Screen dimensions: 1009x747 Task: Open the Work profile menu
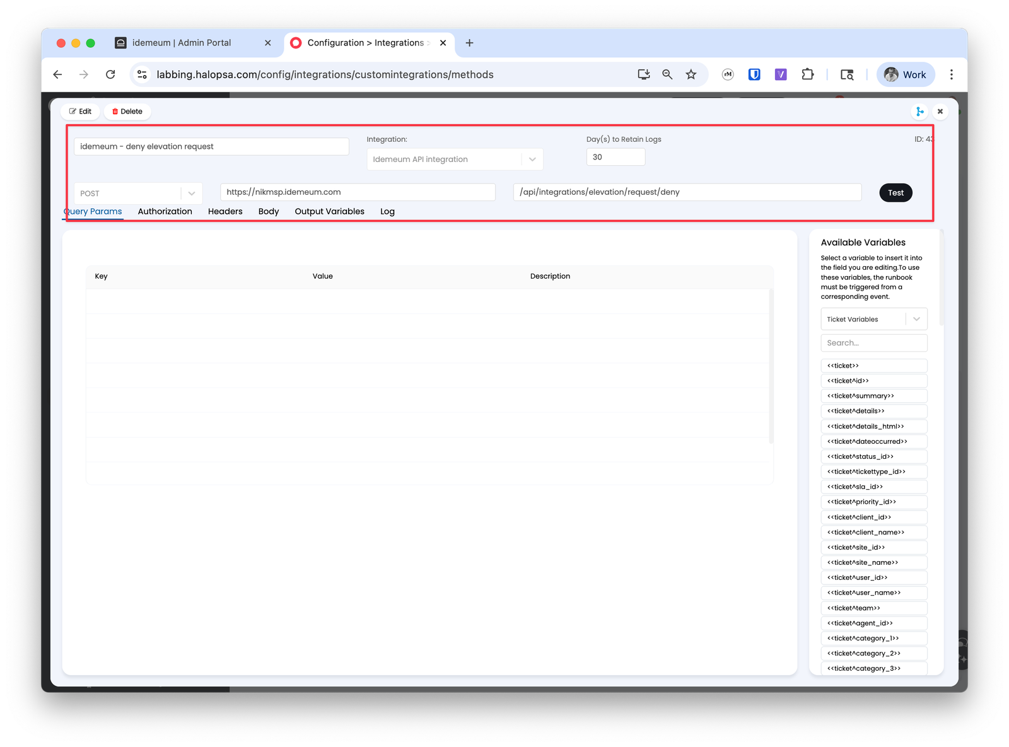905,74
